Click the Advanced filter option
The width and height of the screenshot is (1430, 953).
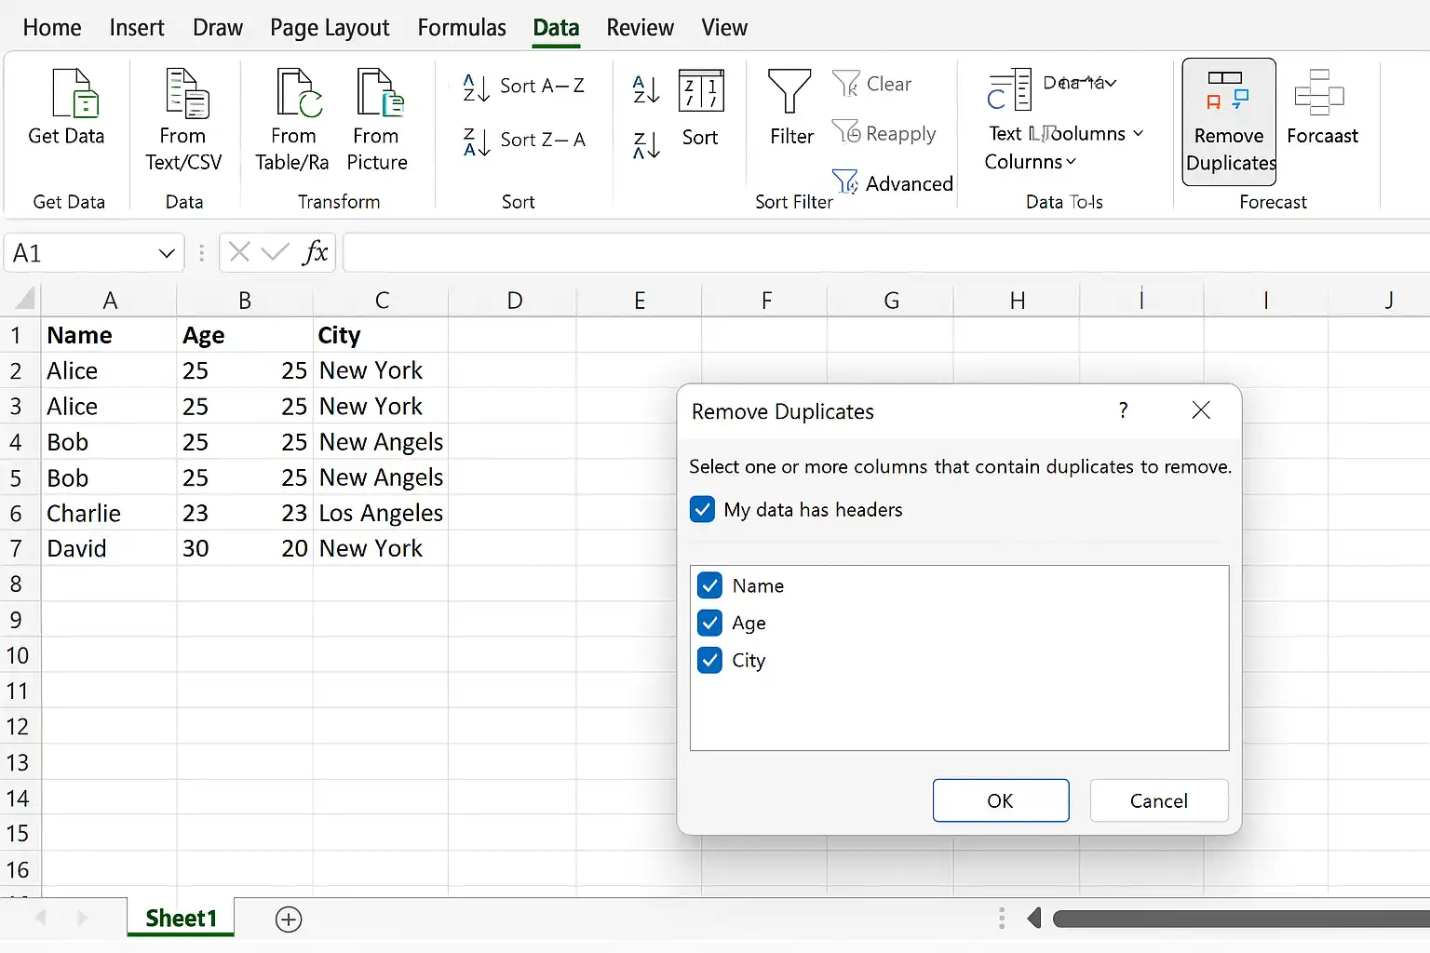pos(893,183)
